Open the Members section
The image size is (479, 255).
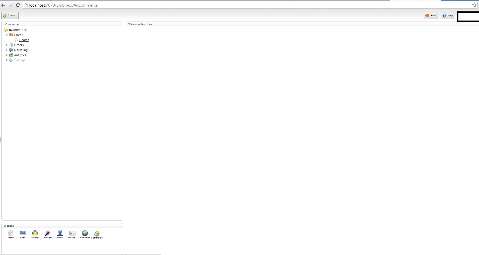pos(72,234)
